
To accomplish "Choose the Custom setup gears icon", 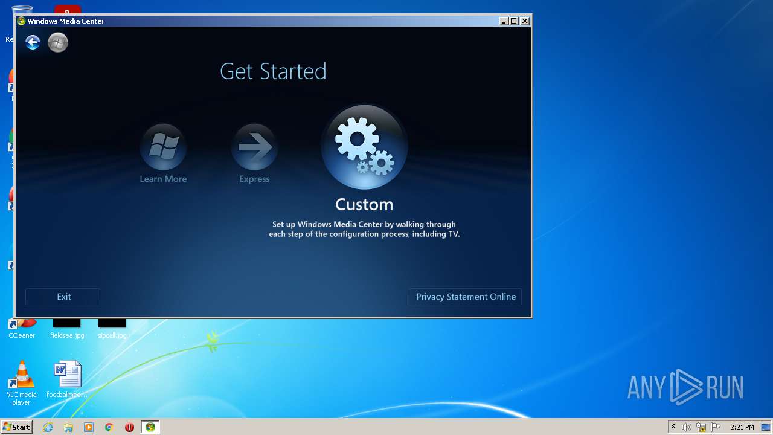I will (364, 147).
